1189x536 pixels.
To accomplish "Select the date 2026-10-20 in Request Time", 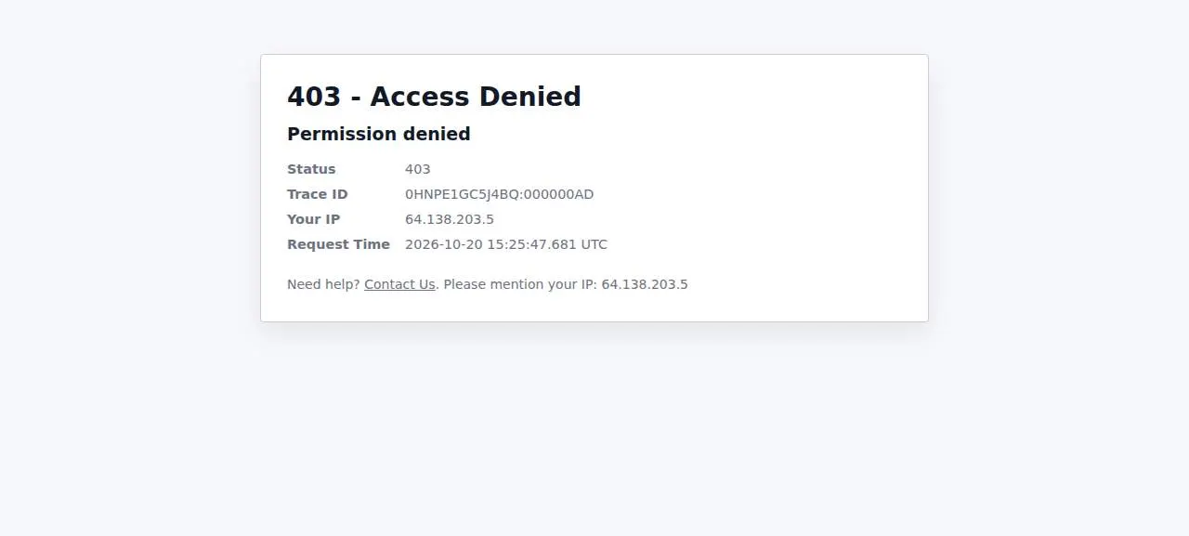I will click(444, 244).
